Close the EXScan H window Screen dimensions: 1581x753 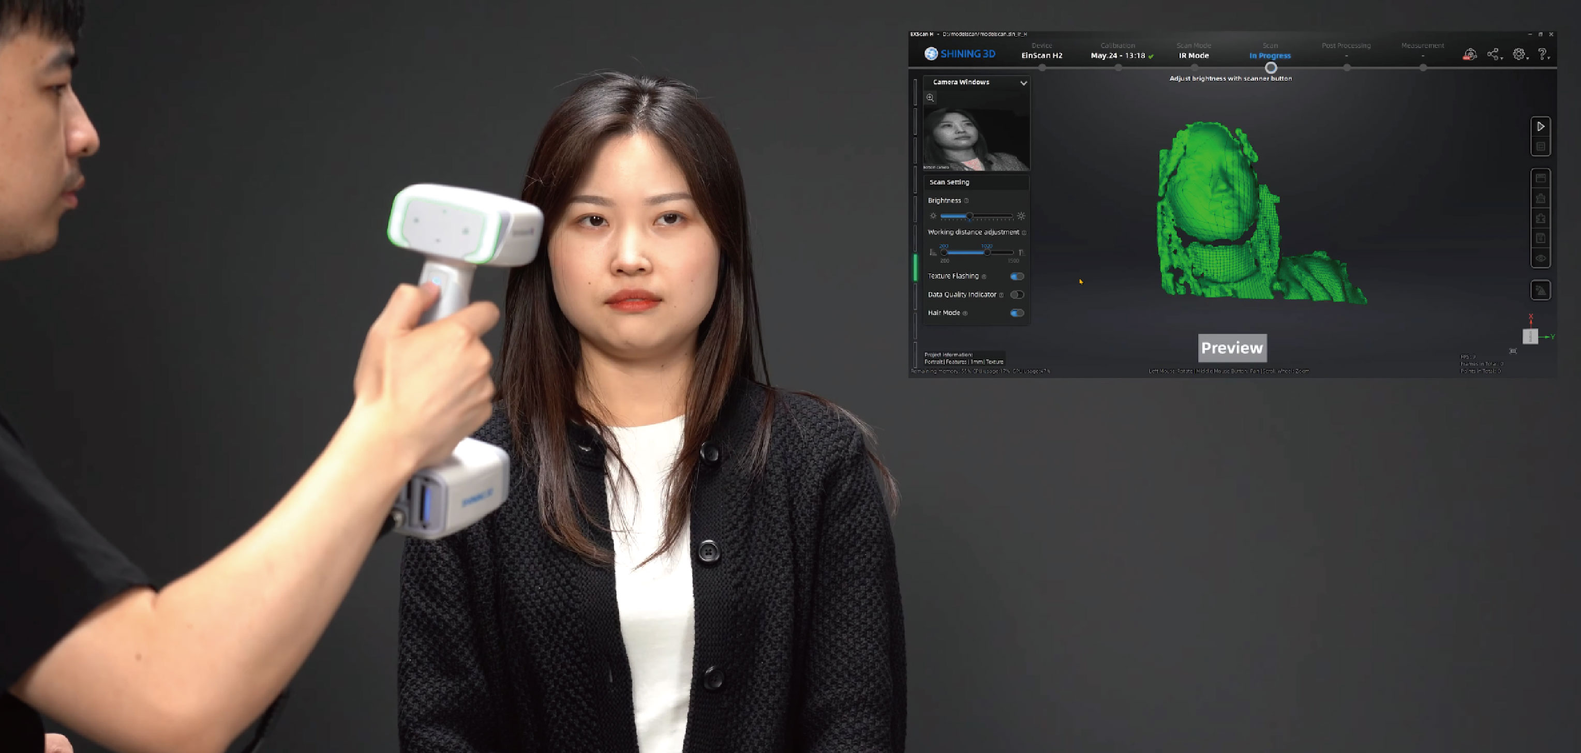click(1551, 34)
